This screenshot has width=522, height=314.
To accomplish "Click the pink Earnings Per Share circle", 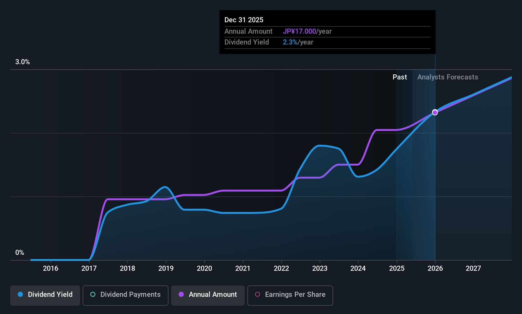I will pos(258,295).
